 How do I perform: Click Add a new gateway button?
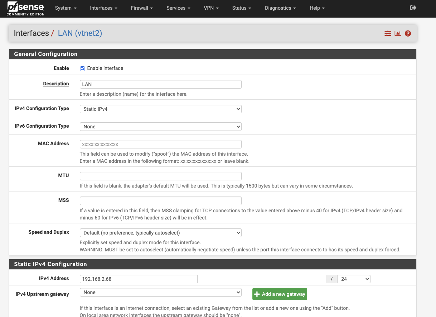[280, 294]
